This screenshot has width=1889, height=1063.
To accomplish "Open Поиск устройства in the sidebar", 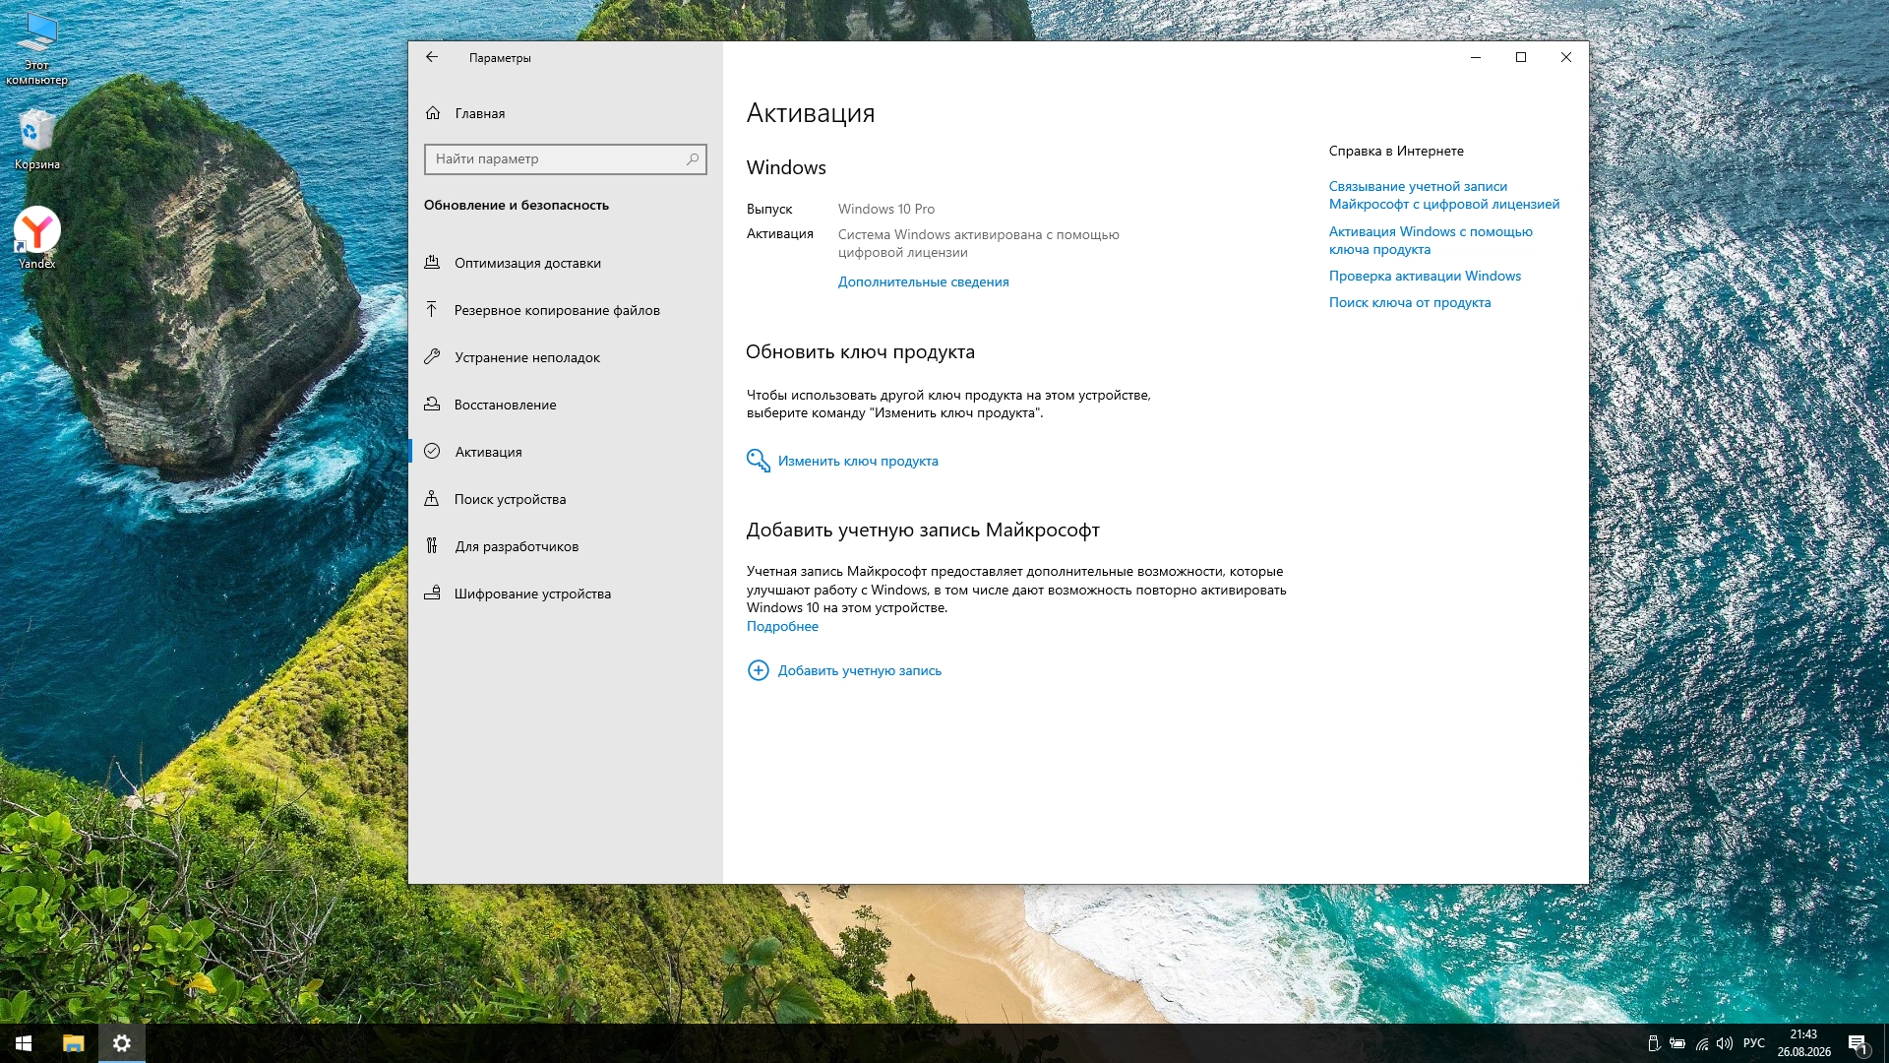I will click(565, 499).
